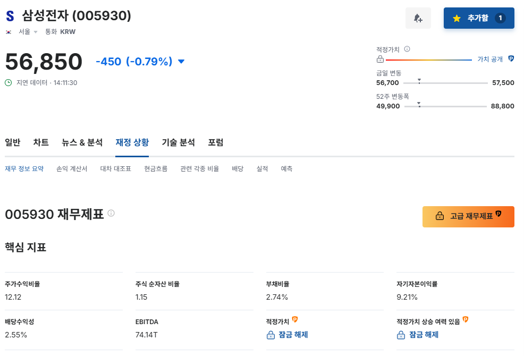Screen dimensions: 524x356
Task: Click the daily high 57,500
Action: 503,82
